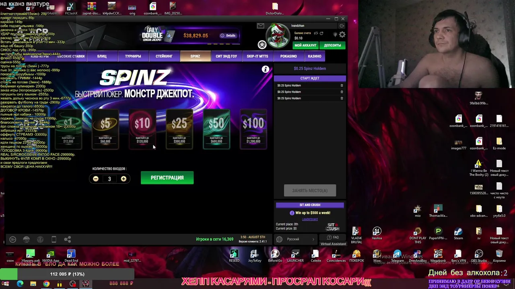The image size is (515, 289).
Task: Open poker client settings gear
Action: pos(342,35)
